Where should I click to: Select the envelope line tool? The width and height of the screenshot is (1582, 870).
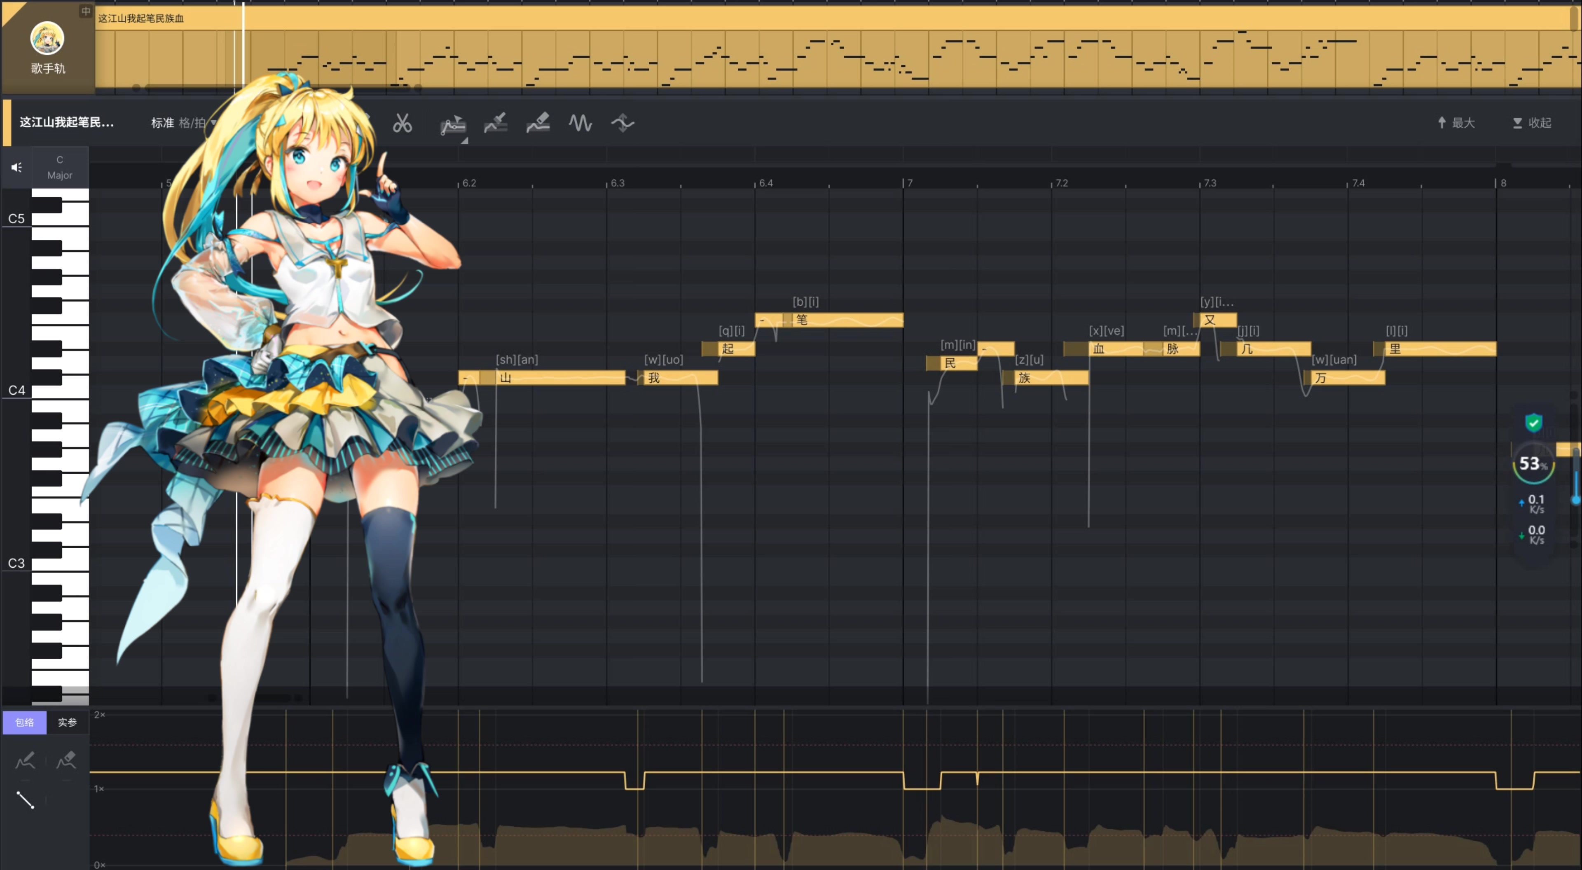point(25,800)
